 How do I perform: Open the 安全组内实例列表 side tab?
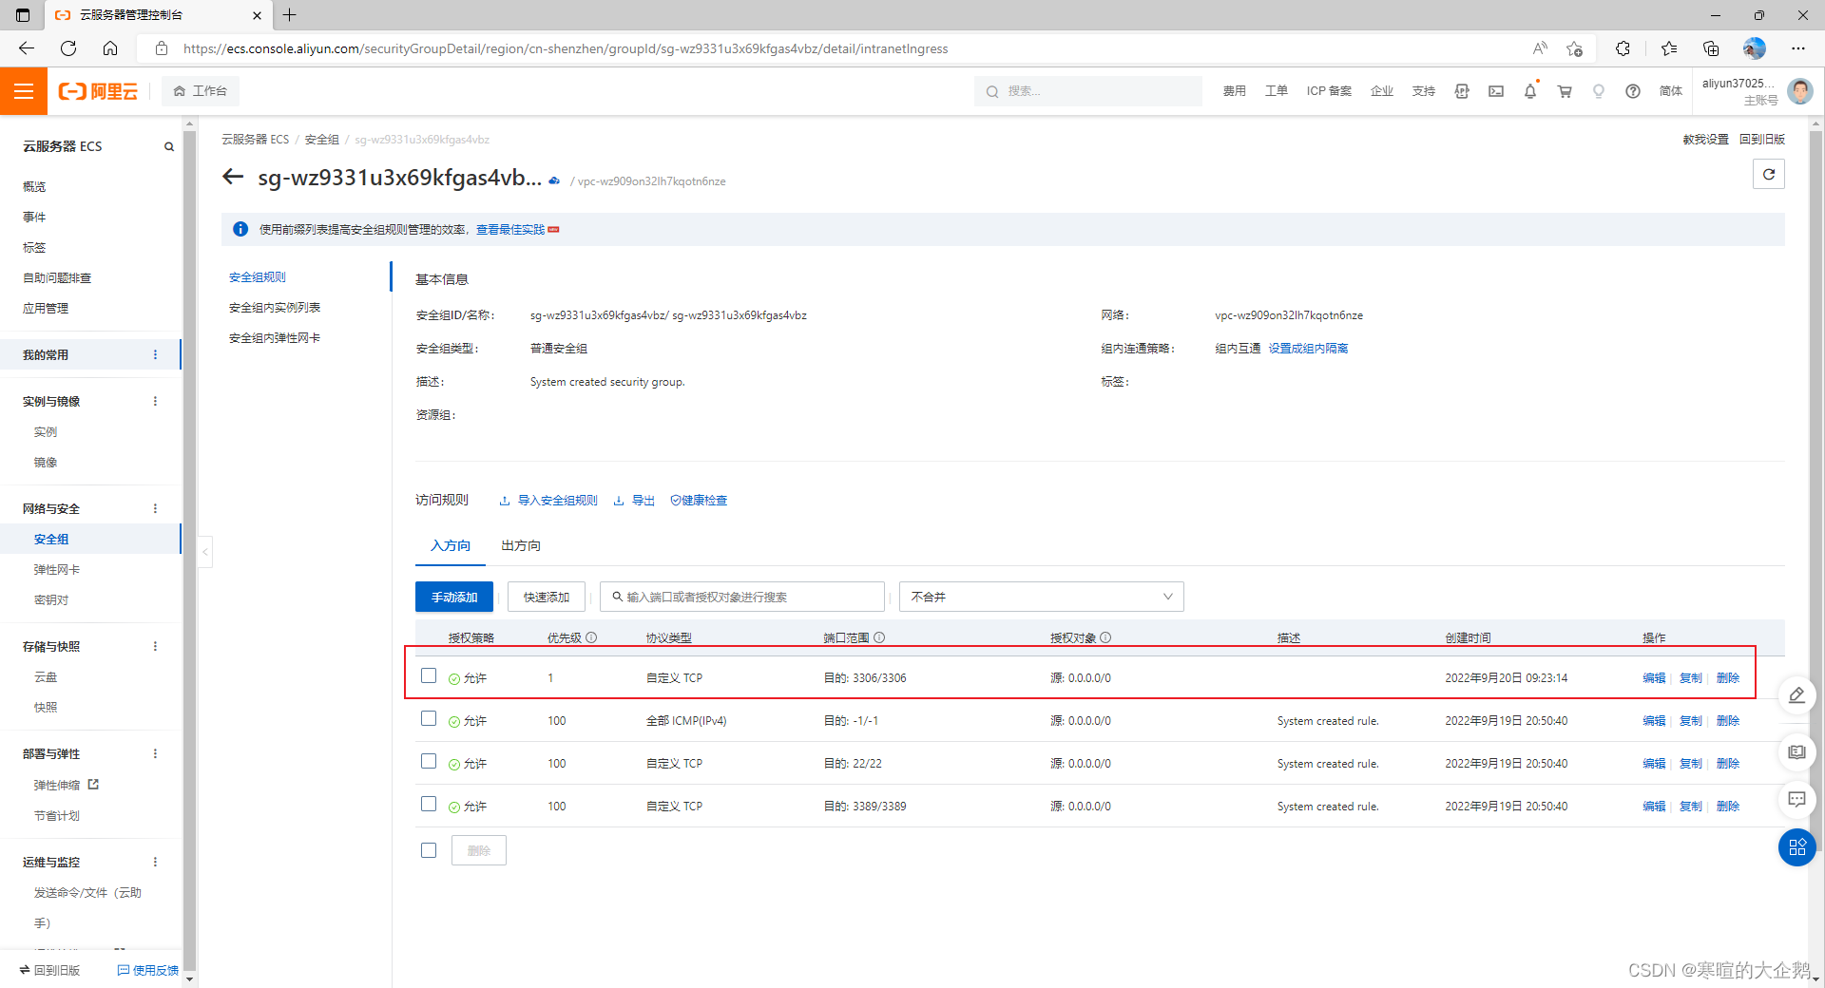click(x=275, y=308)
